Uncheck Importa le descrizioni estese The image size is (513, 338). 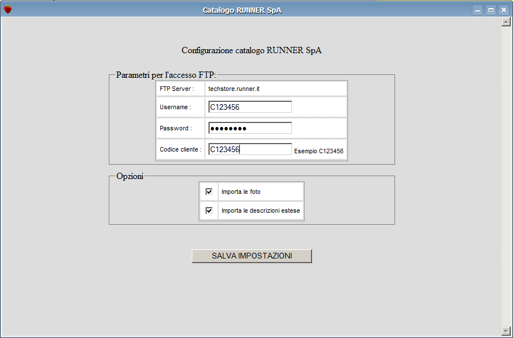point(210,210)
